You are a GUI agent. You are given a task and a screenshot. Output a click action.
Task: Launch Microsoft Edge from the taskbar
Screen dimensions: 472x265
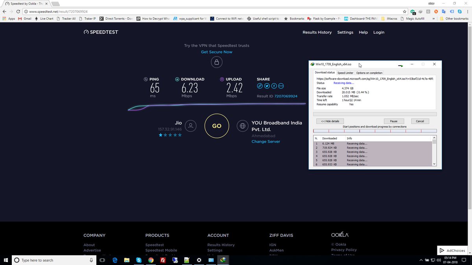pos(115,260)
